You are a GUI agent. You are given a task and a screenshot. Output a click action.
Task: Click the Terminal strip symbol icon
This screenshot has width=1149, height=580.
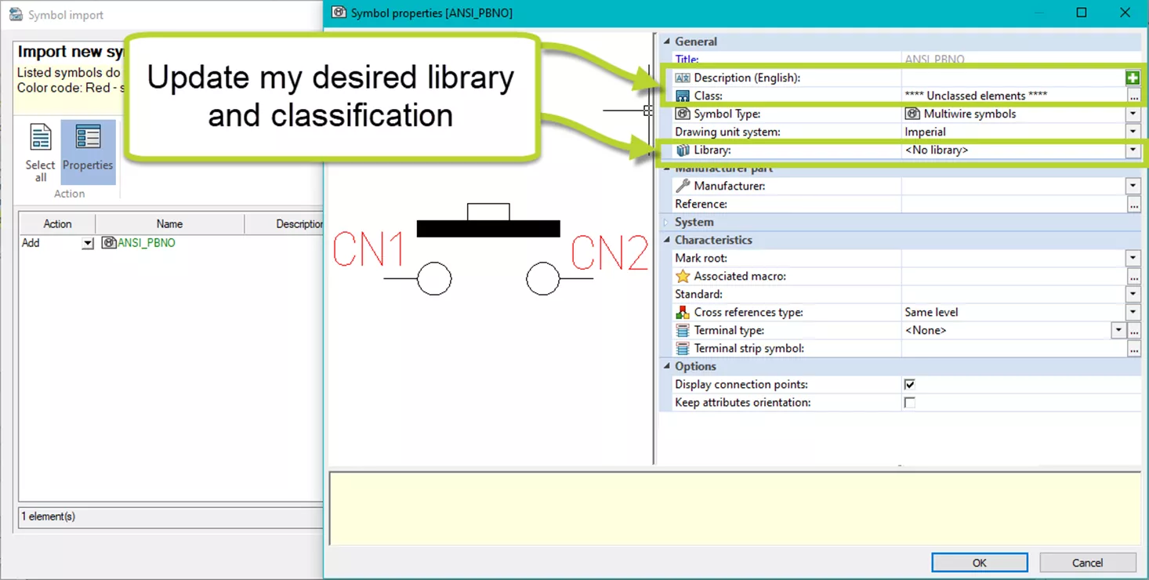point(683,348)
